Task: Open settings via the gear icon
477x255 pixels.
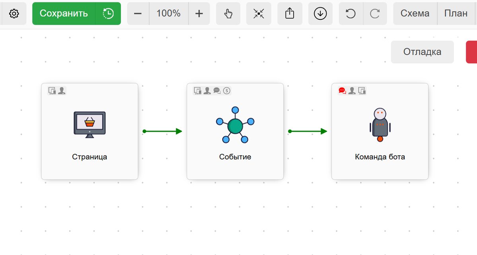Action: [x=14, y=13]
